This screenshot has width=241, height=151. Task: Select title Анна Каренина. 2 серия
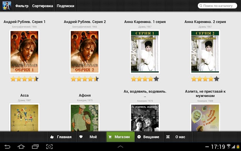(205, 22)
